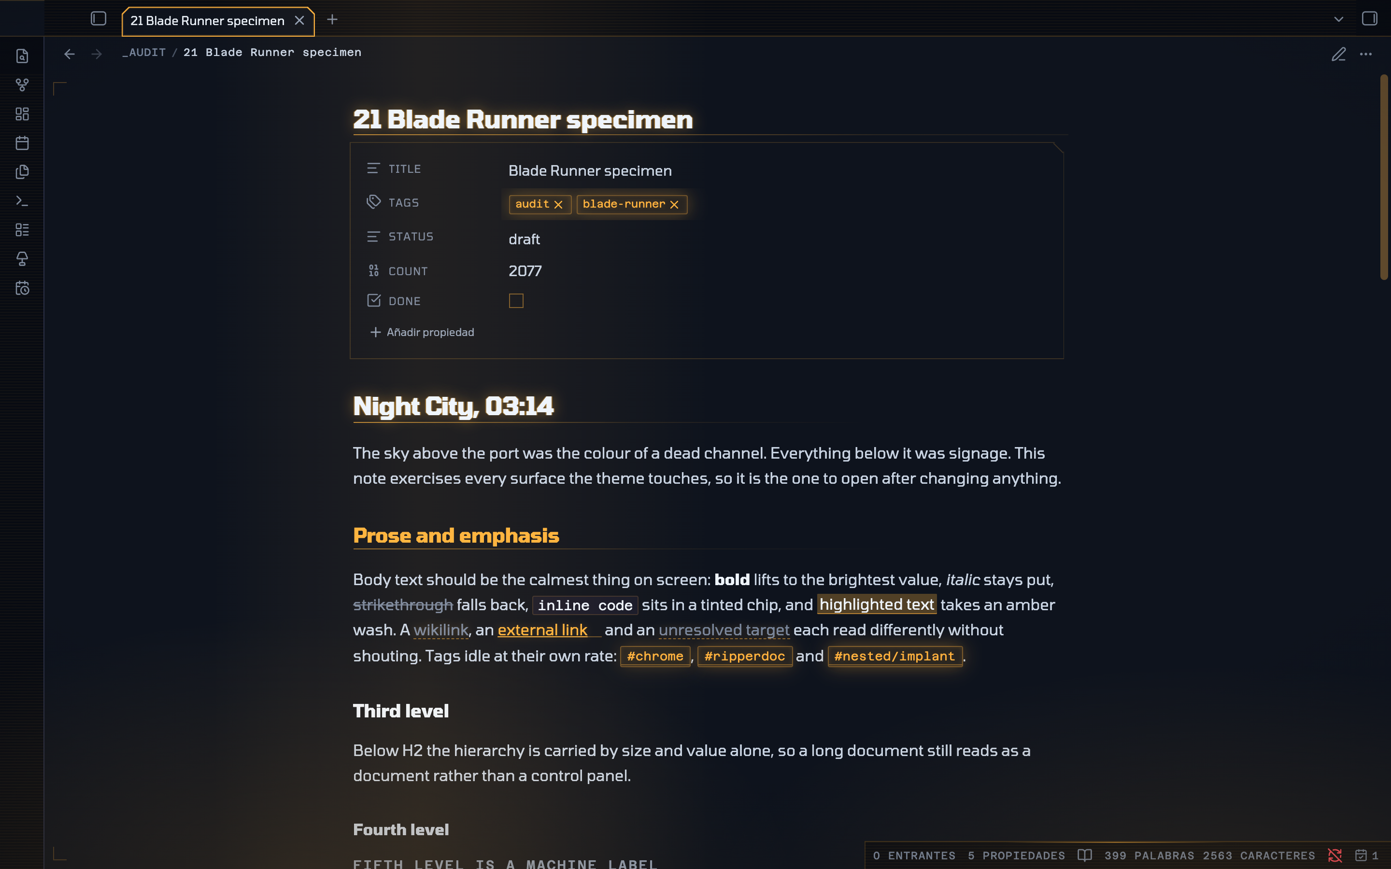Tick the DONE property checkbox
This screenshot has width=1391, height=869.
point(516,301)
